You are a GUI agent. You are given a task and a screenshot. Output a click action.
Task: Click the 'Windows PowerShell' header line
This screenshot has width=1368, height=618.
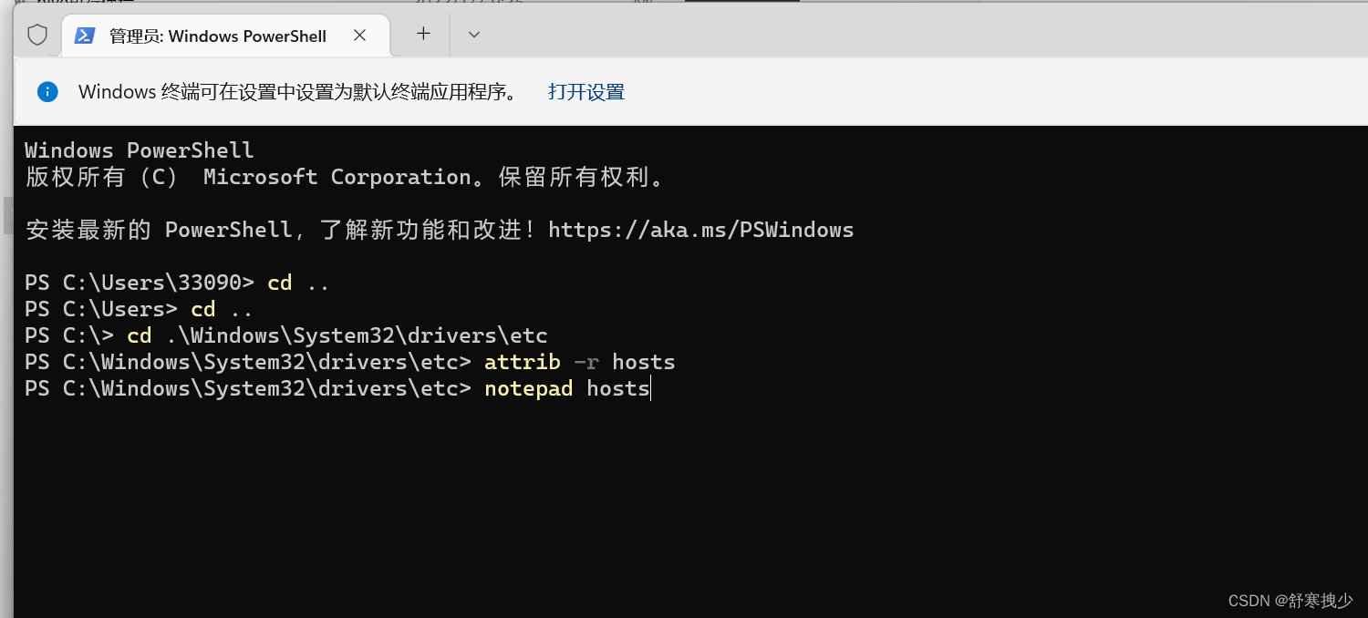click(x=139, y=150)
